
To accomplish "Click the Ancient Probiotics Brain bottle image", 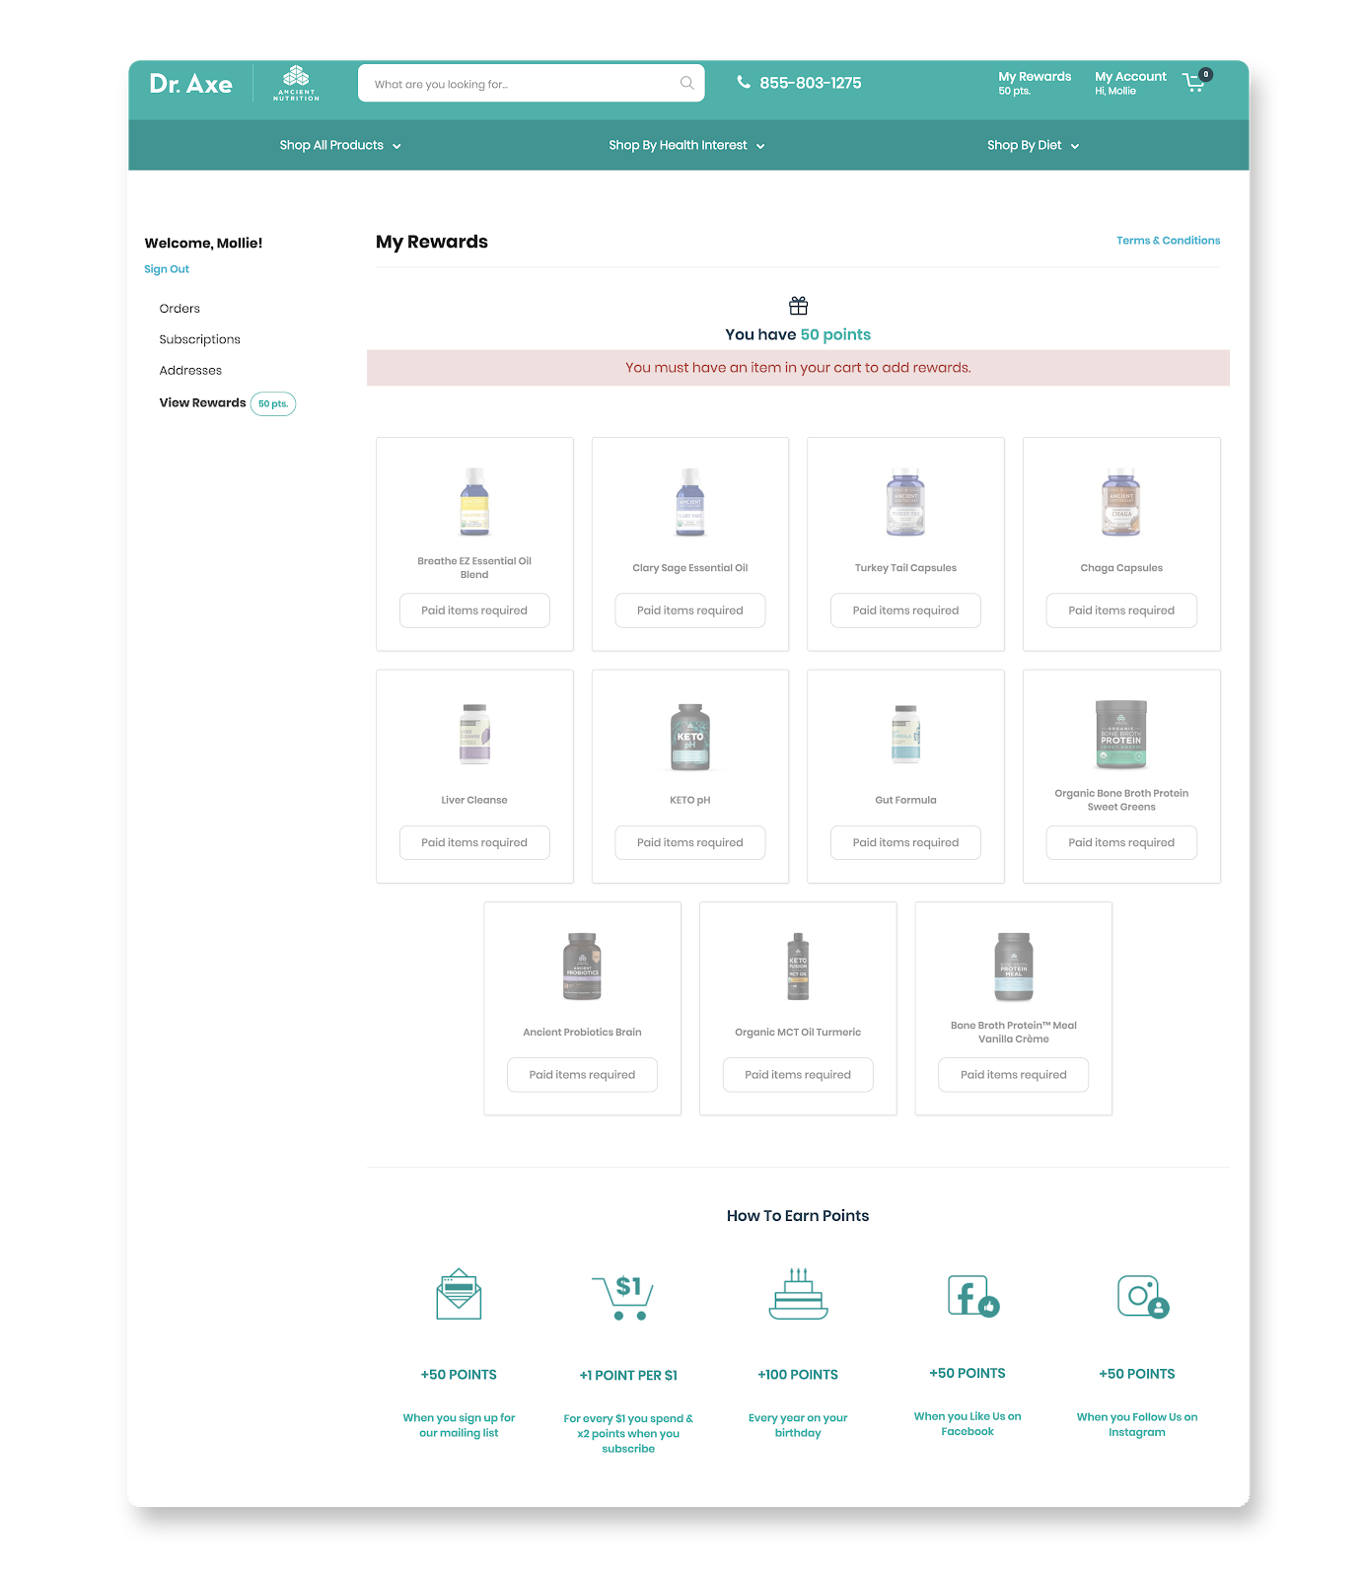I will point(582,967).
